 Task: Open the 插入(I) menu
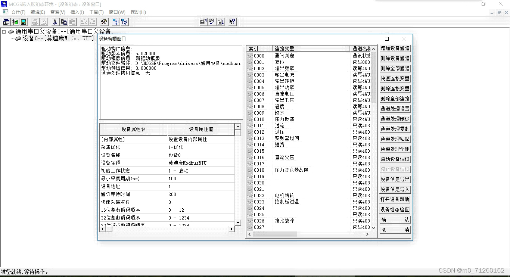(x=77, y=12)
